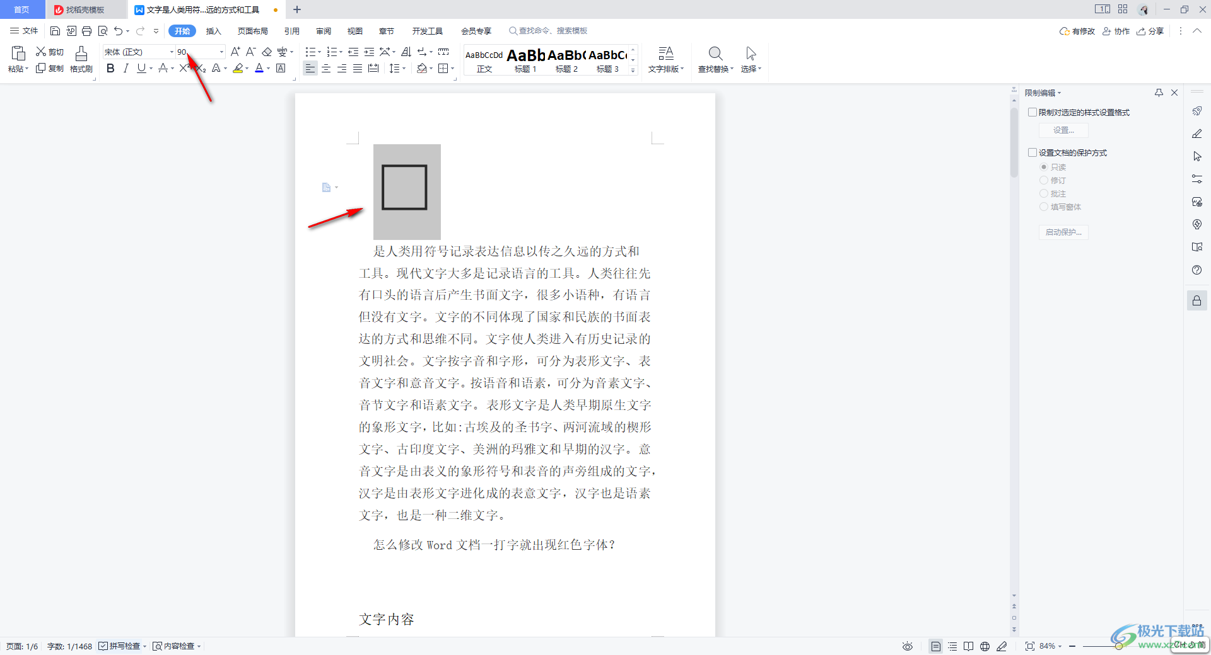Switch to the Page Layout (页面布局) tab
1211x655 pixels.
pyautogui.click(x=252, y=31)
